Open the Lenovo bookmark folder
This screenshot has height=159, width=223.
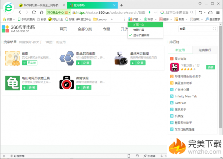[100, 19]
